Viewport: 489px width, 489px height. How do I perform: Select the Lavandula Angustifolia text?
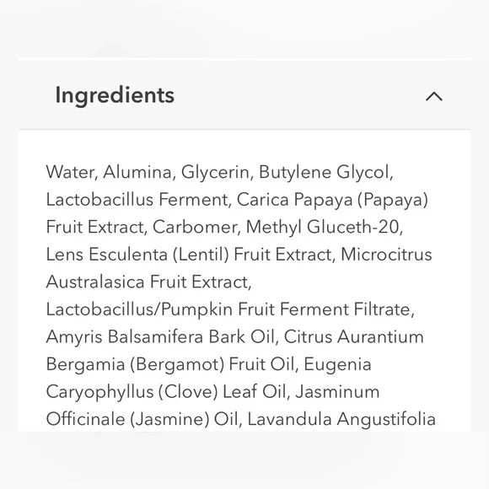pyautogui.click(x=341, y=419)
